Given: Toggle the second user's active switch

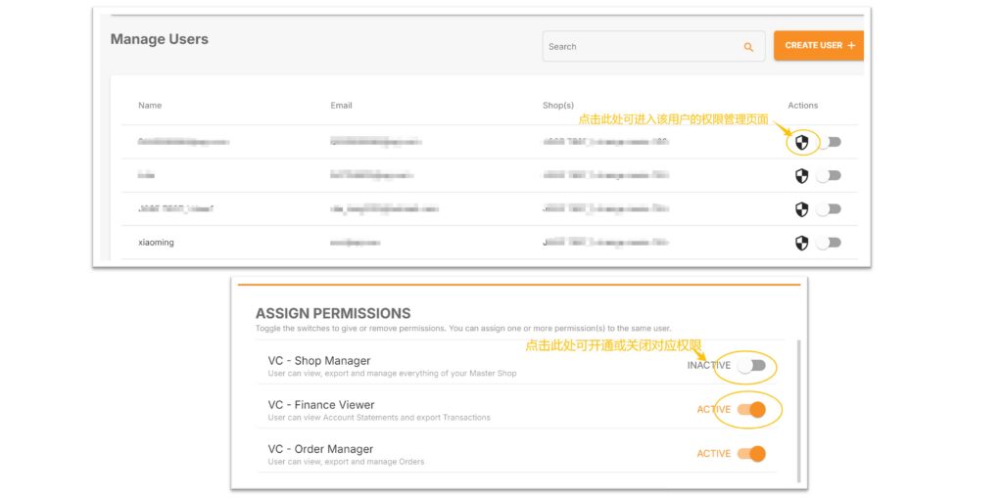Looking at the screenshot, I should pos(829,176).
